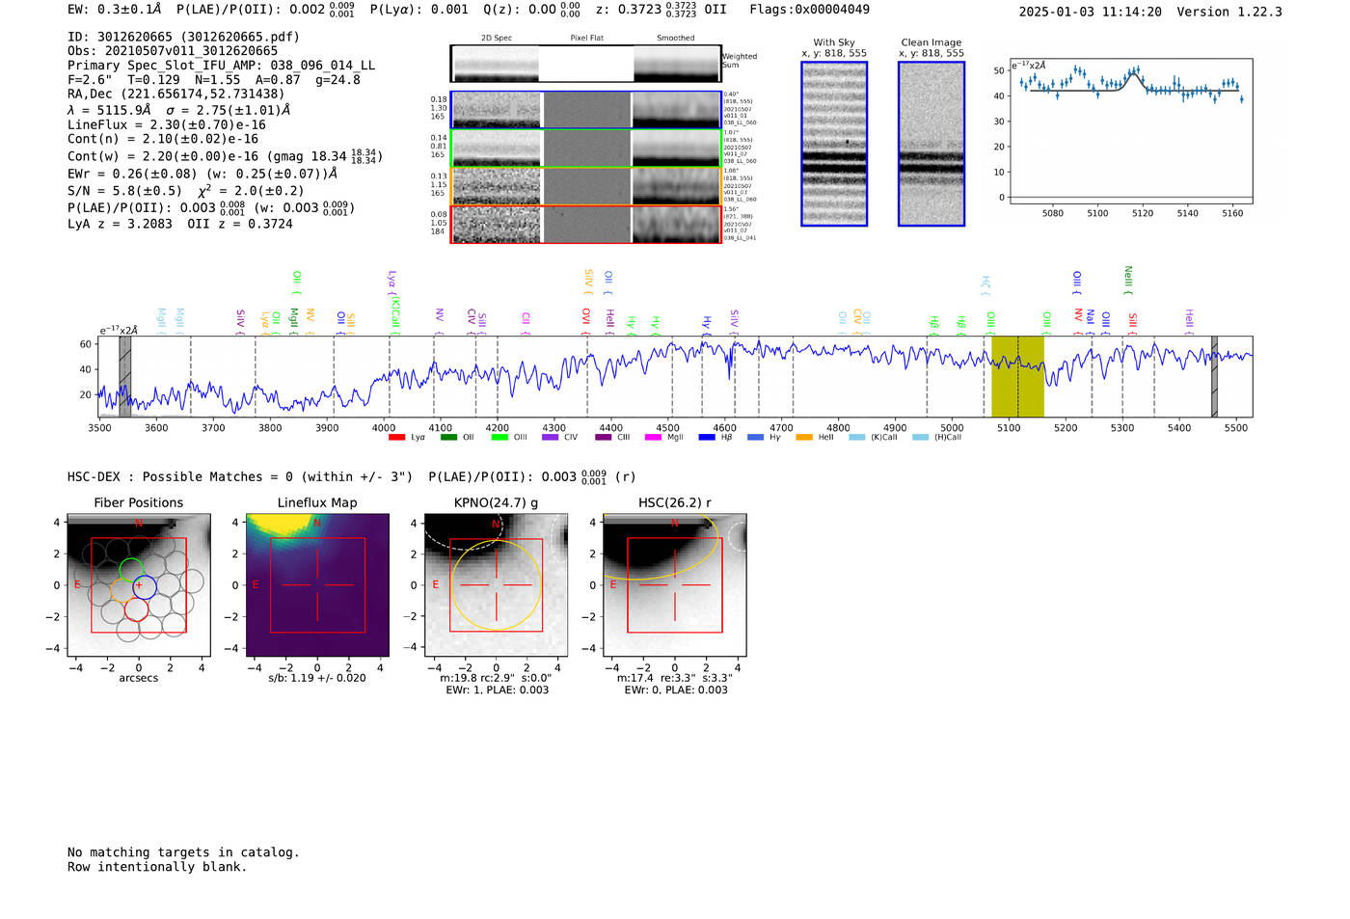Viewport: 1350px width, 919px height.
Task: Open the With Sky cutout image
Action: point(834,144)
